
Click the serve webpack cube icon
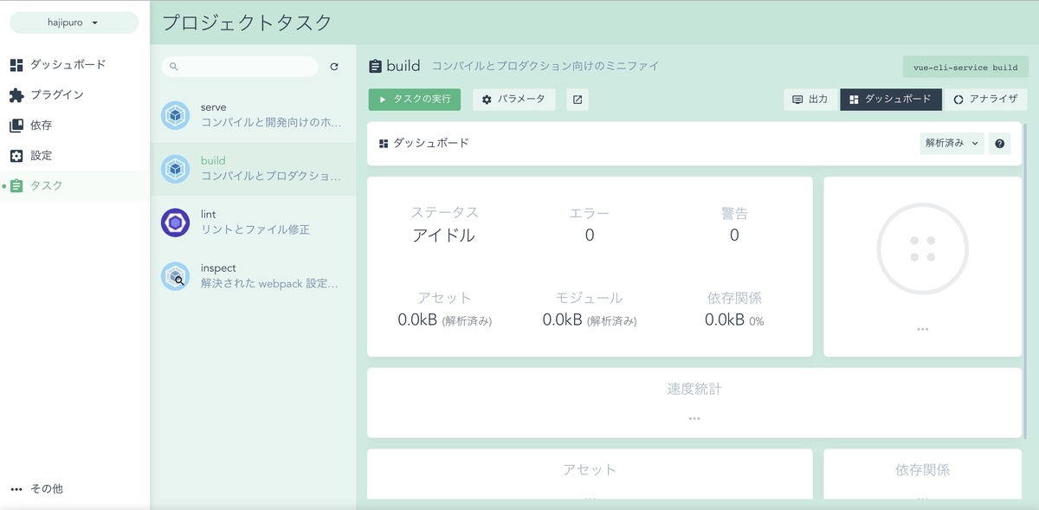coord(176,115)
